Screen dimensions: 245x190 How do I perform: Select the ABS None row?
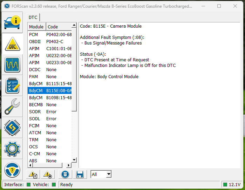pyautogui.click(x=50, y=161)
